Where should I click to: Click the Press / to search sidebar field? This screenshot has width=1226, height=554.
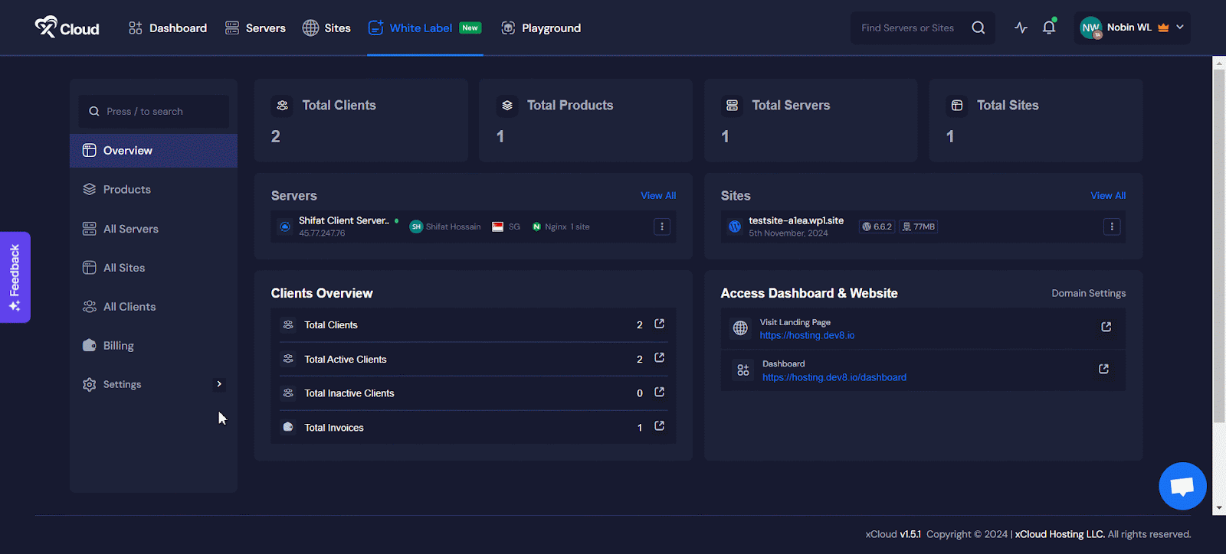(x=153, y=111)
